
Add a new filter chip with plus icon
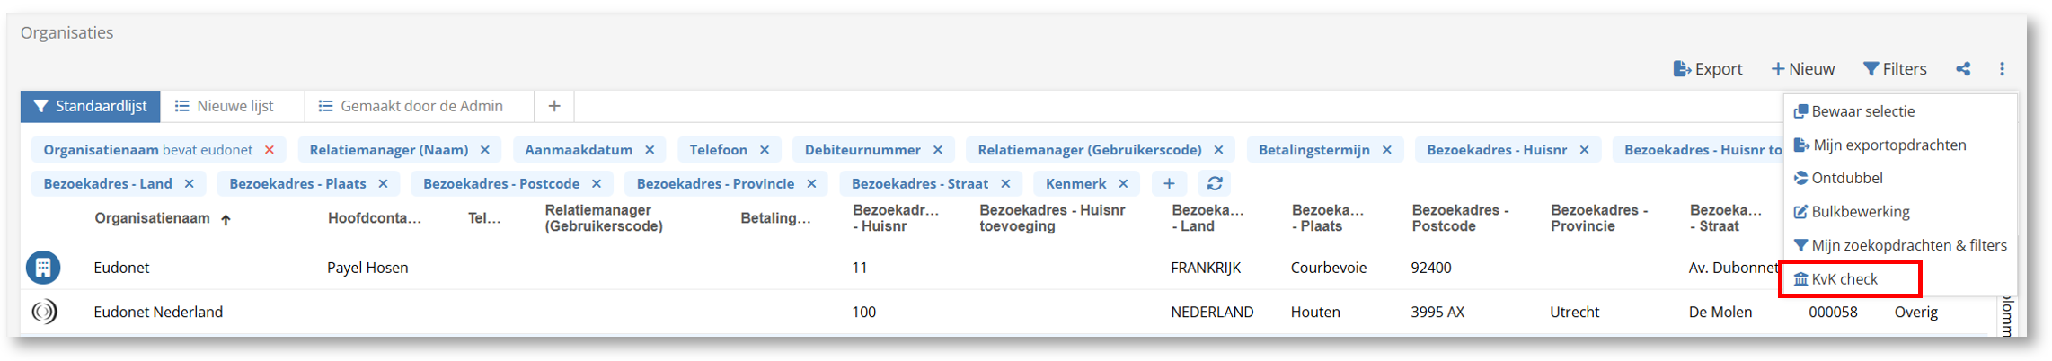point(1168,183)
